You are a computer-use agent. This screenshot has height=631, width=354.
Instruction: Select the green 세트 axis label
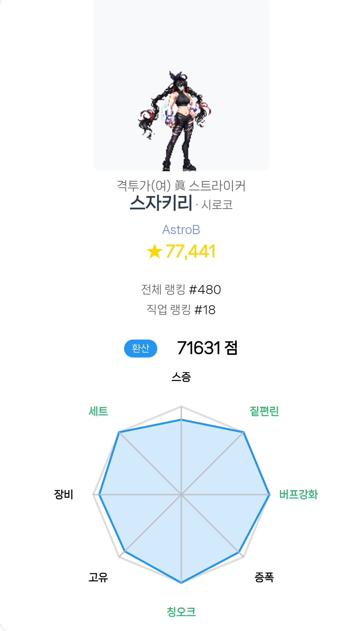[x=98, y=411]
